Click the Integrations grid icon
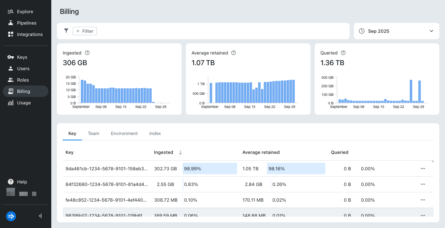 click(x=10, y=35)
